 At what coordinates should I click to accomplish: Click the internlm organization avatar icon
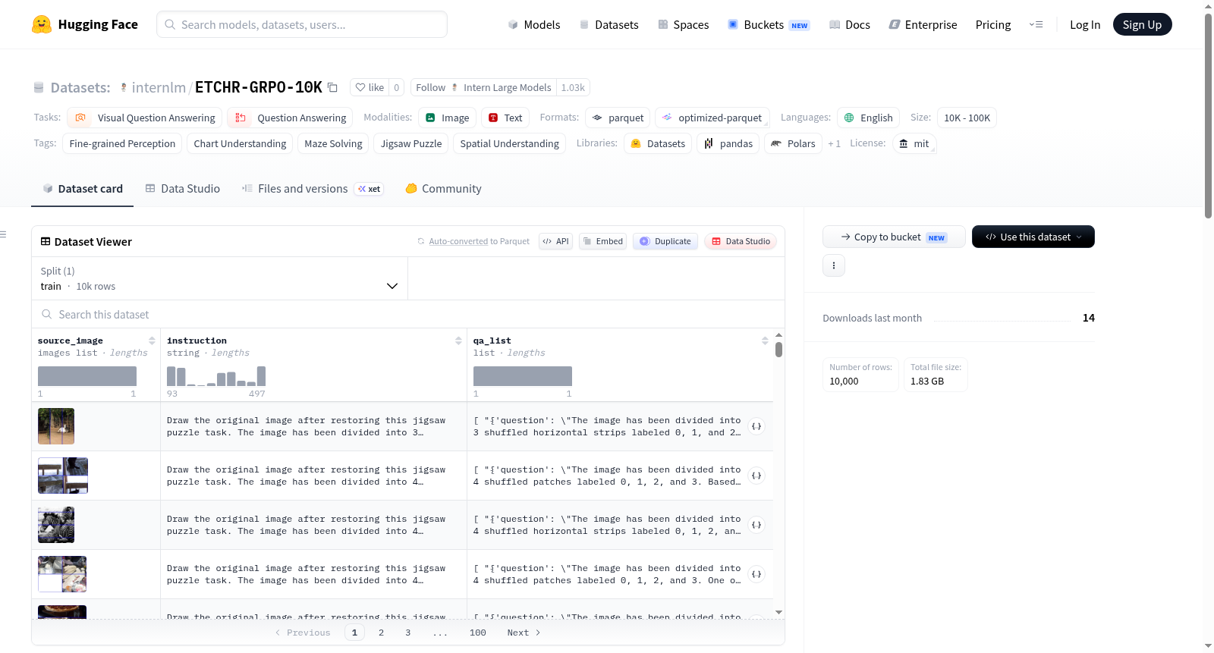click(x=124, y=87)
